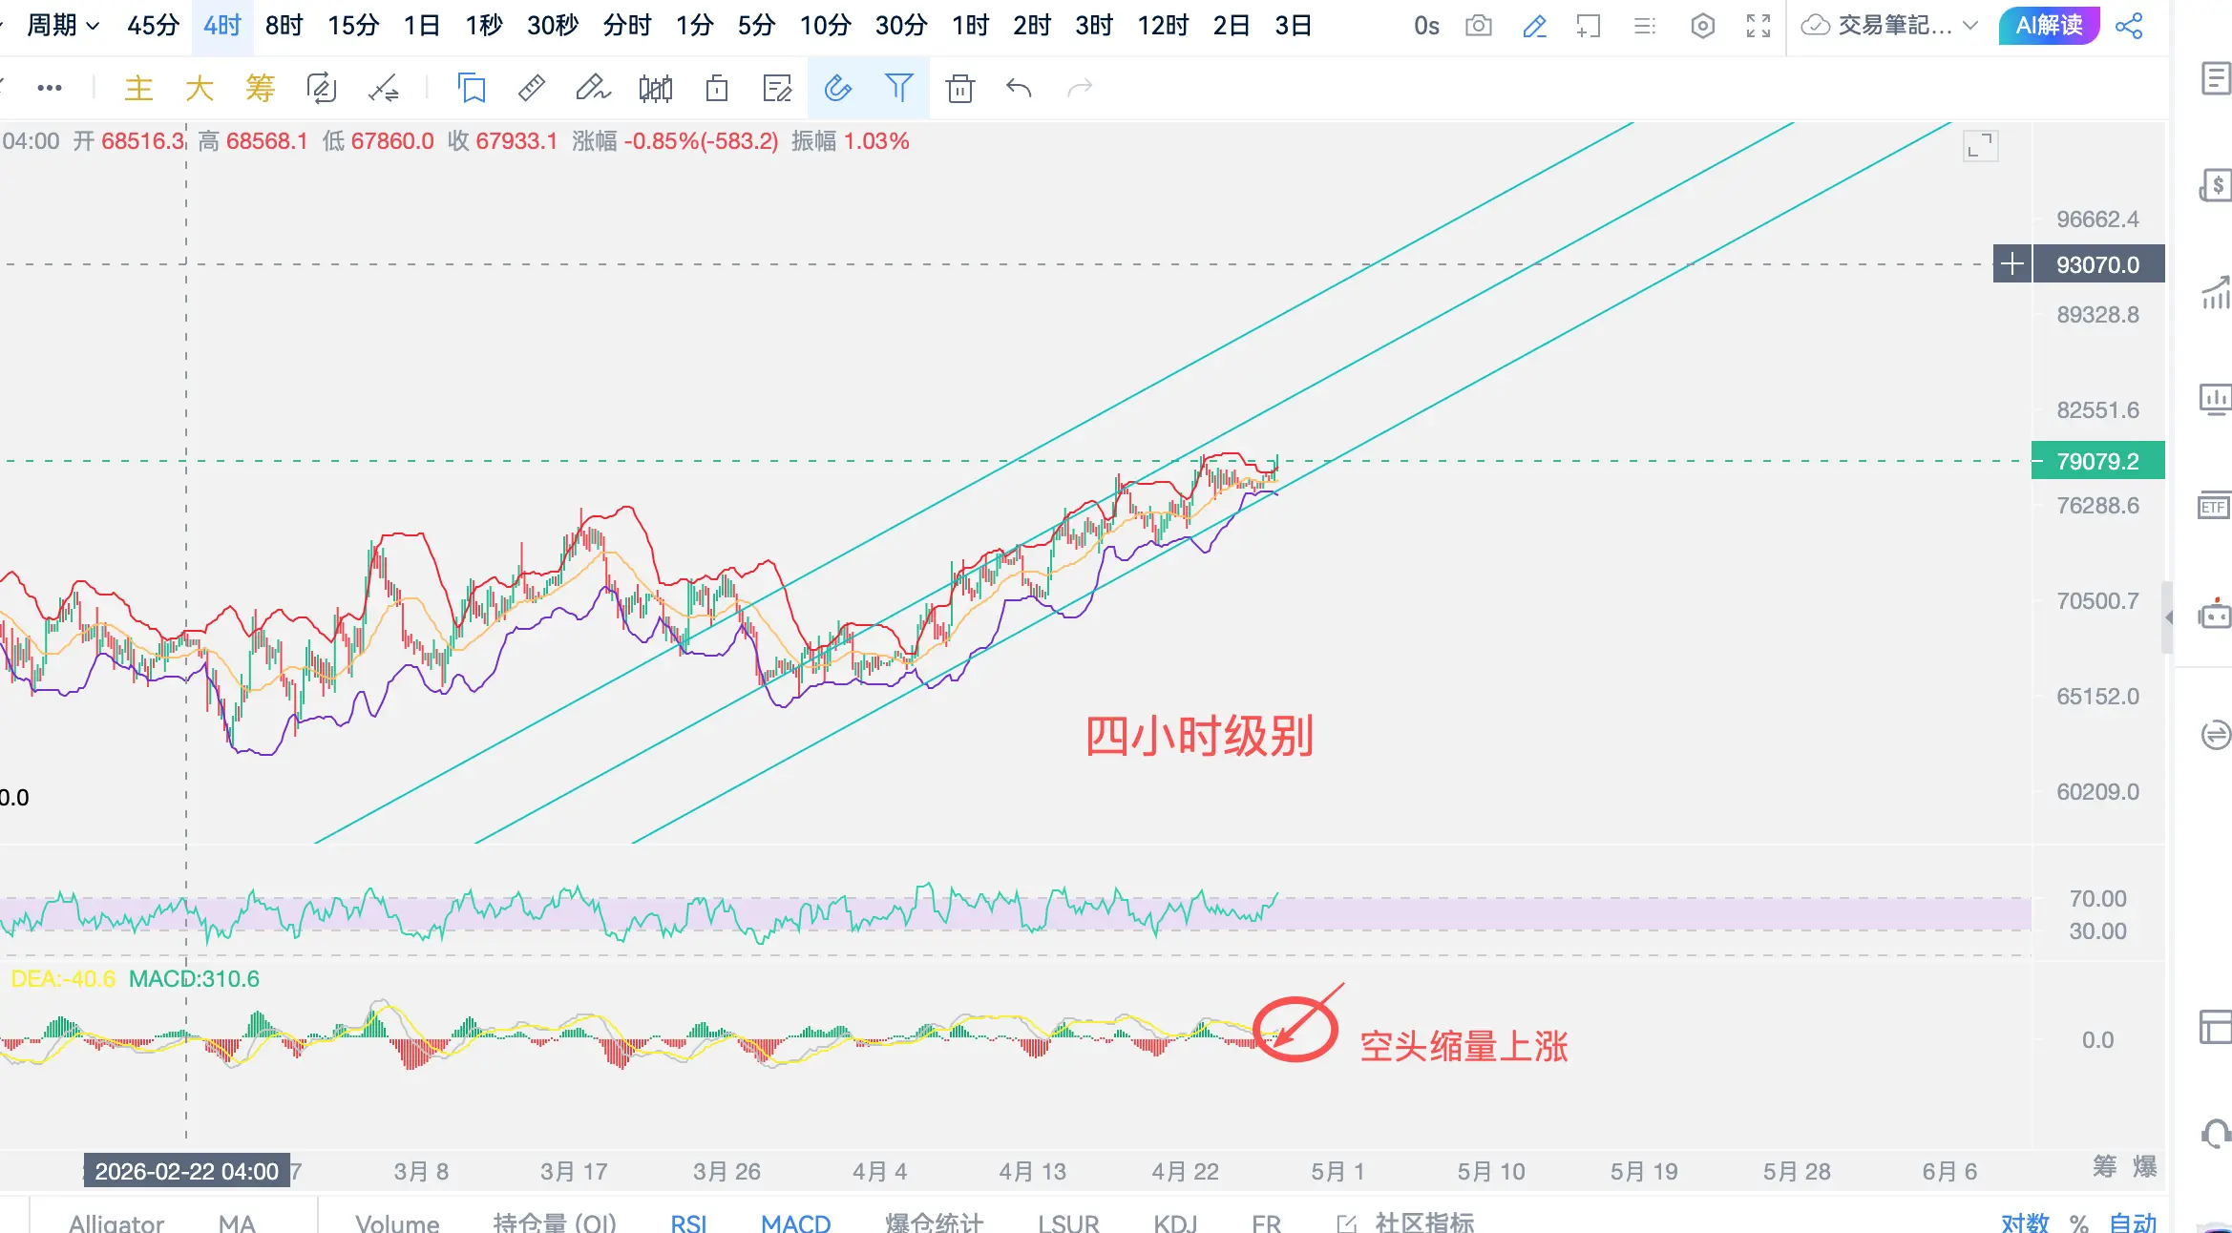The height and width of the screenshot is (1233, 2232).
Task: Toggle the magnet snap tool
Action: click(837, 89)
